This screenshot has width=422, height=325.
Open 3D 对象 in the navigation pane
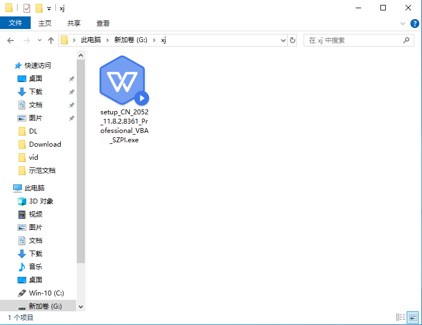click(x=41, y=201)
